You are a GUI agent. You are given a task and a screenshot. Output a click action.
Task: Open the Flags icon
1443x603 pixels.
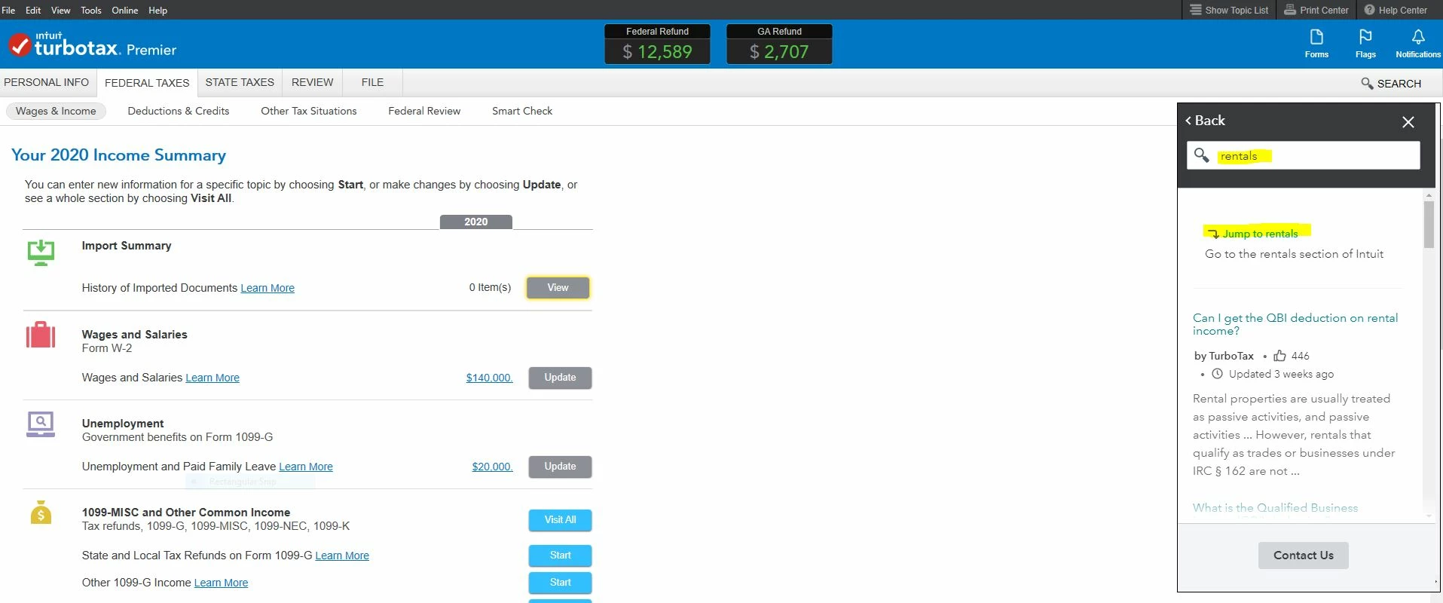coord(1365,44)
